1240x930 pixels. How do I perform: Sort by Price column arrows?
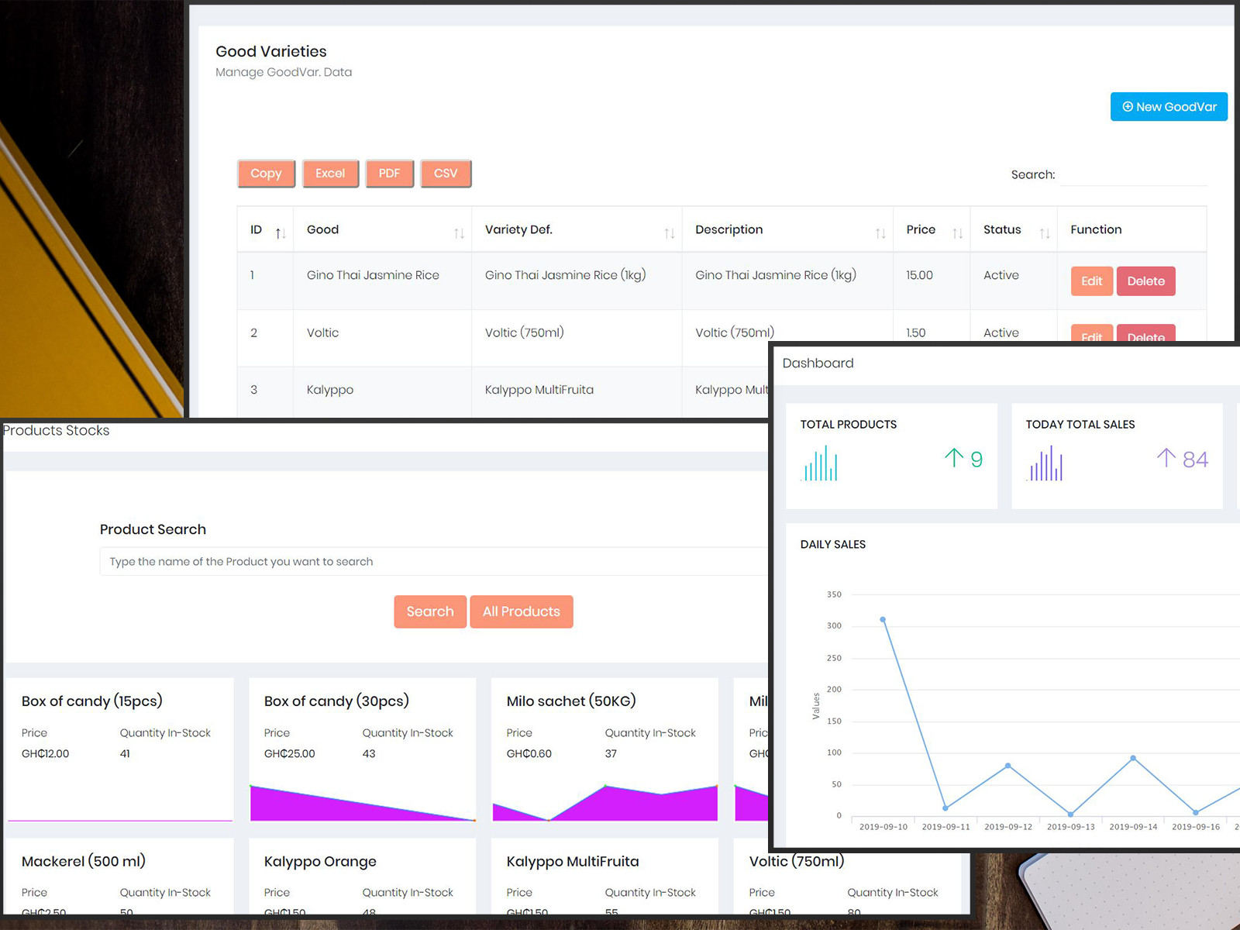[957, 232]
